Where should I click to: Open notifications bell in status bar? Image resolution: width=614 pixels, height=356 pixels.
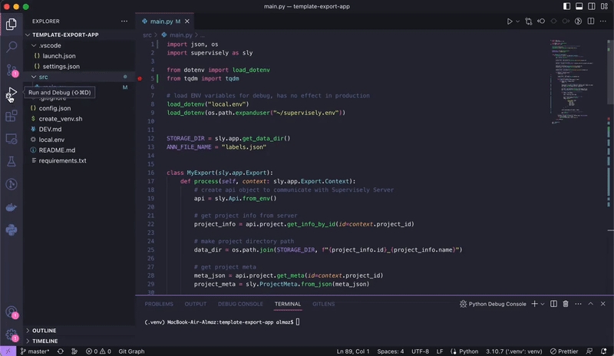click(604, 351)
